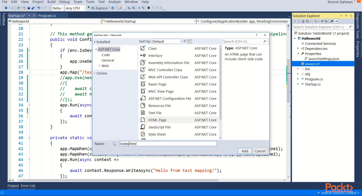Switch dialog list to medium icons view

click(x=190, y=41)
